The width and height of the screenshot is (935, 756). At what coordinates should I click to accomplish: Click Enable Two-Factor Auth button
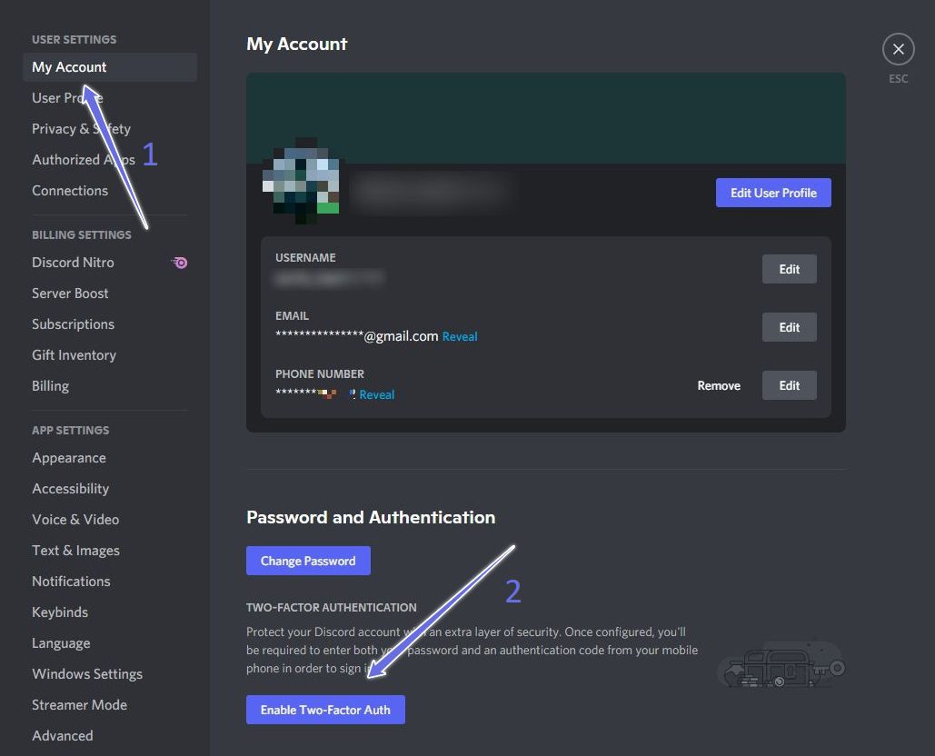click(325, 710)
